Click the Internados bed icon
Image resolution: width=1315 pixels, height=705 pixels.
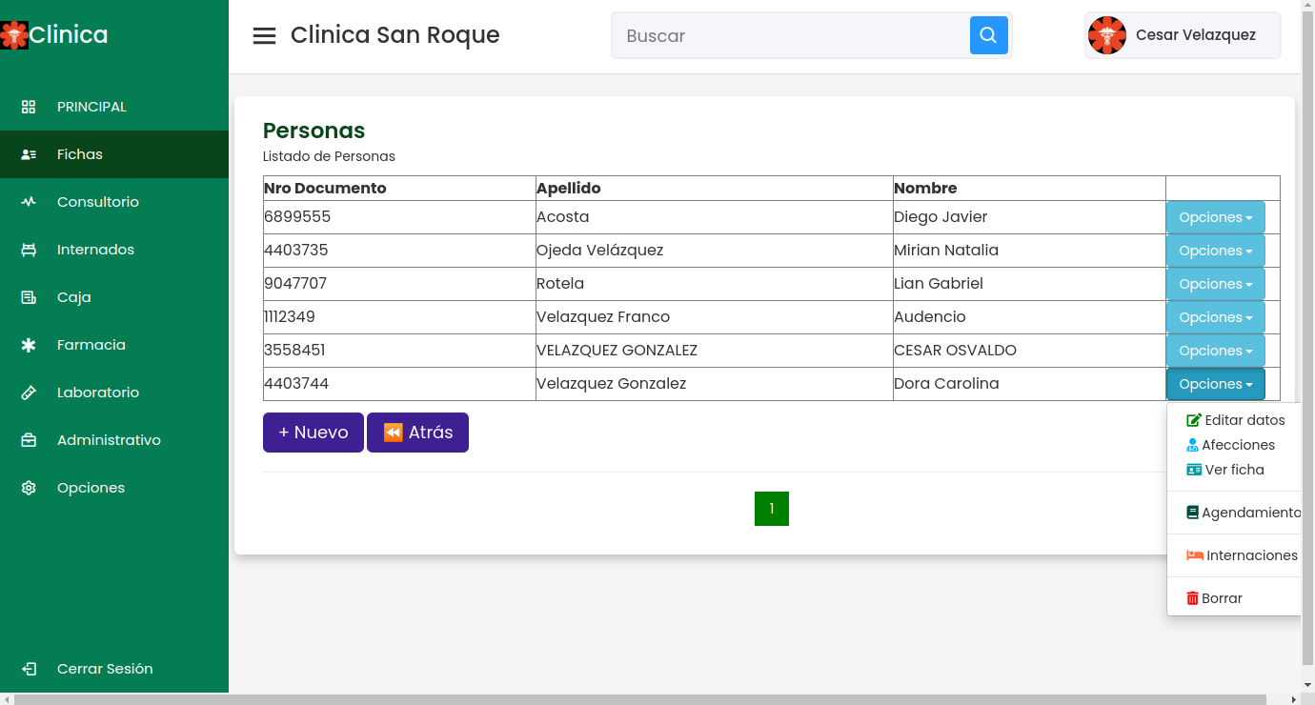(29, 250)
